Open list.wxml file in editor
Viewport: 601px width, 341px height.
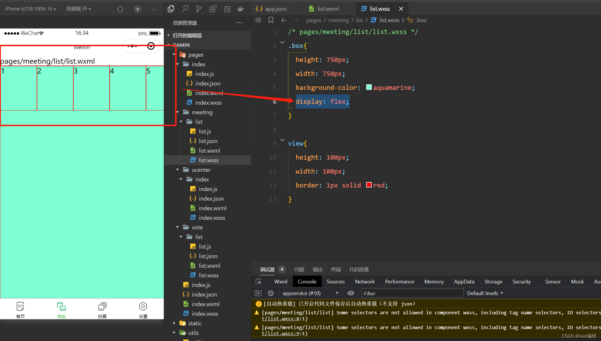click(209, 151)
